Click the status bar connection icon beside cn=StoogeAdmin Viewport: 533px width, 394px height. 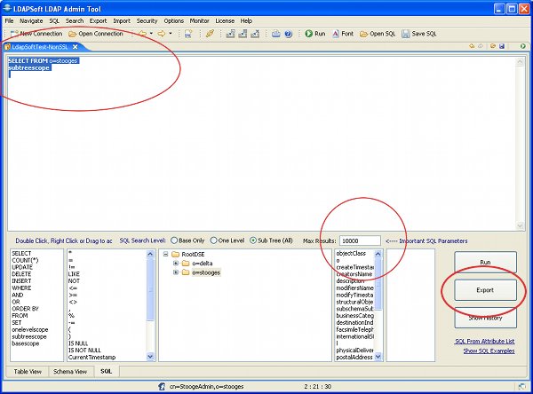163,386
